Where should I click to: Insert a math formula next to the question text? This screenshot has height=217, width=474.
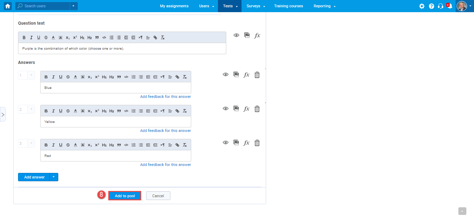coord(257,35)
